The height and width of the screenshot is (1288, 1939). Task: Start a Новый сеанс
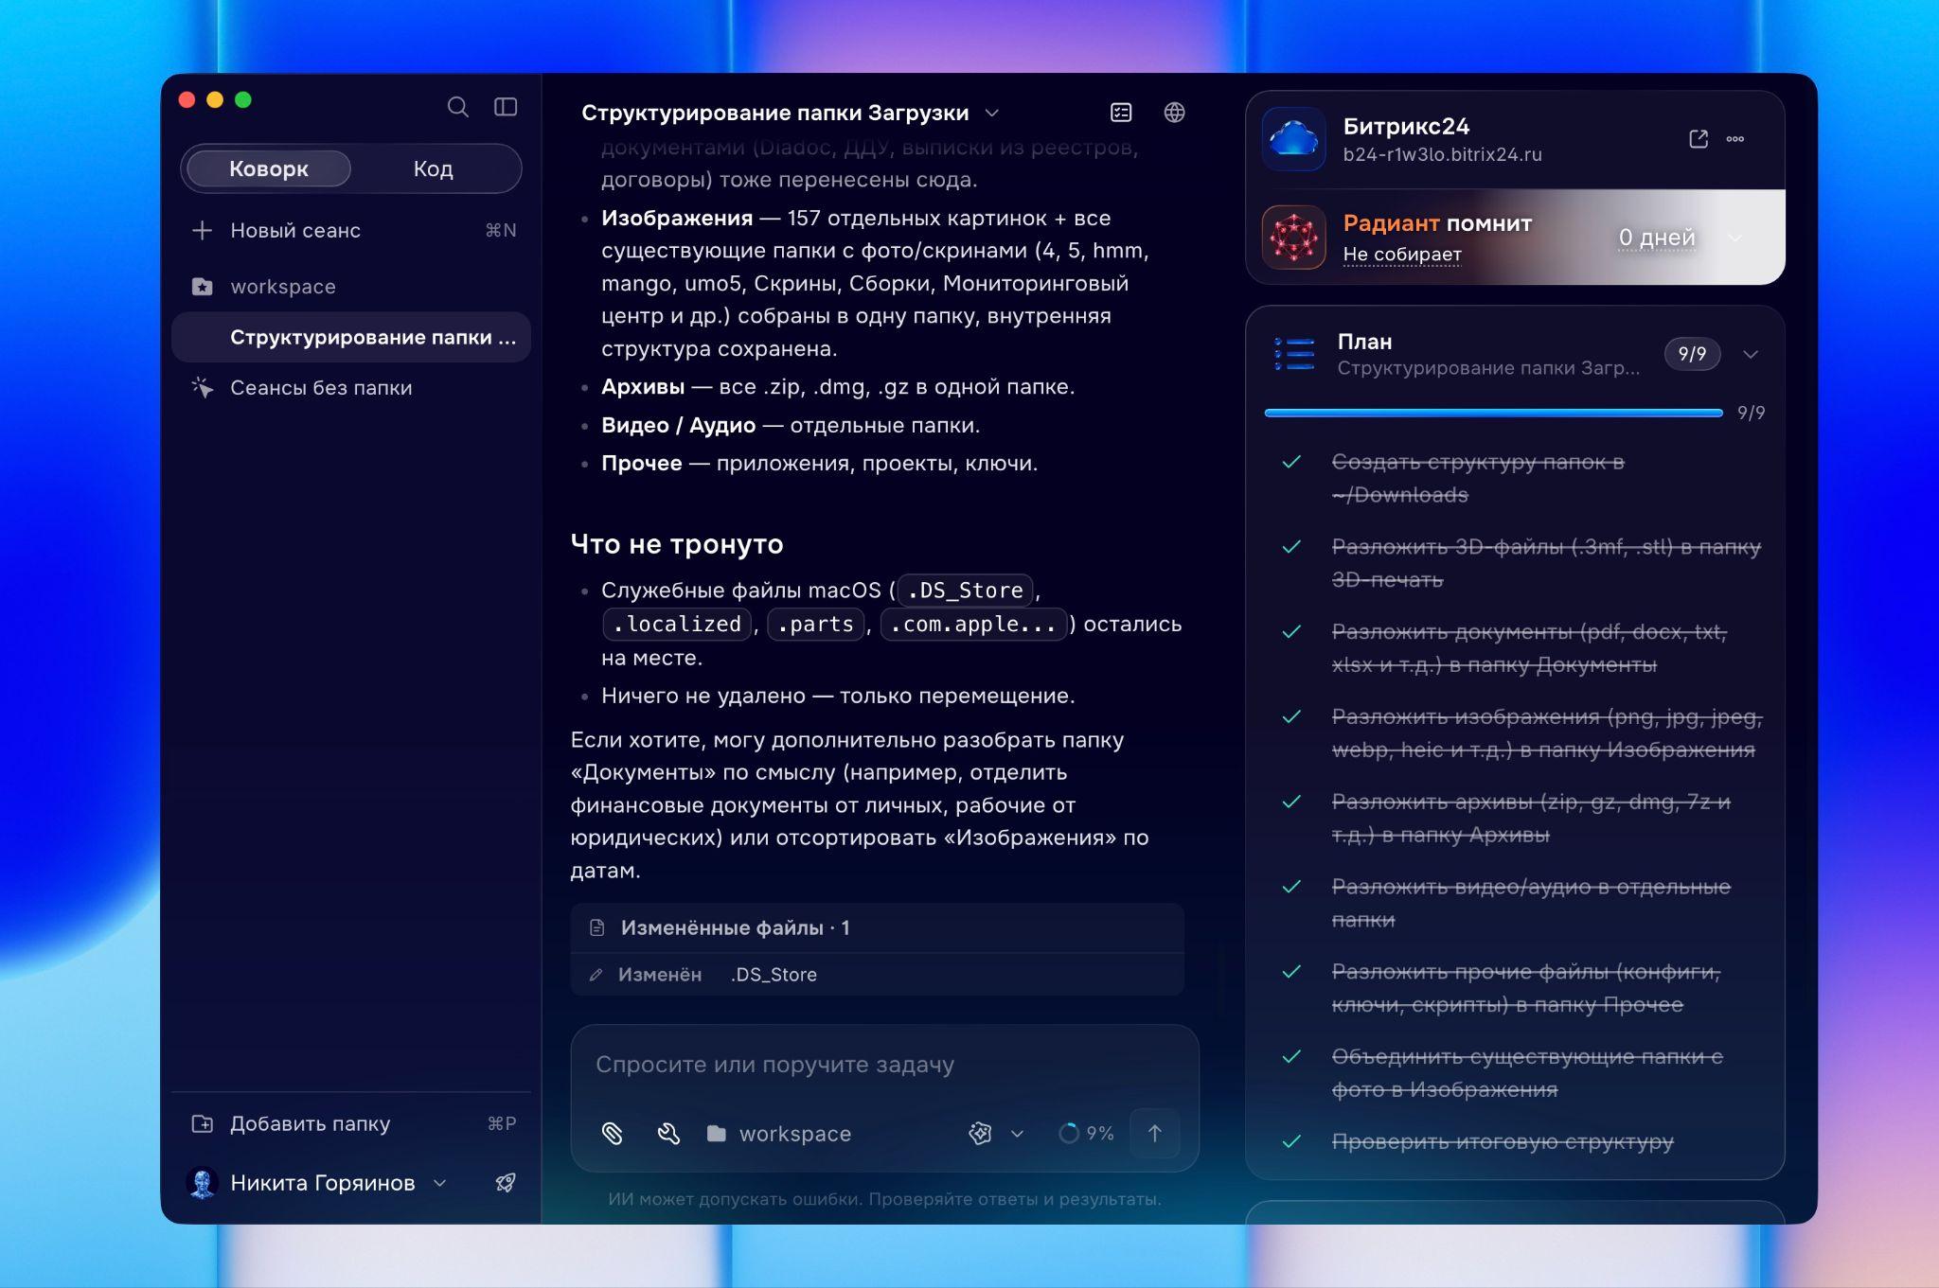[353, 230]
